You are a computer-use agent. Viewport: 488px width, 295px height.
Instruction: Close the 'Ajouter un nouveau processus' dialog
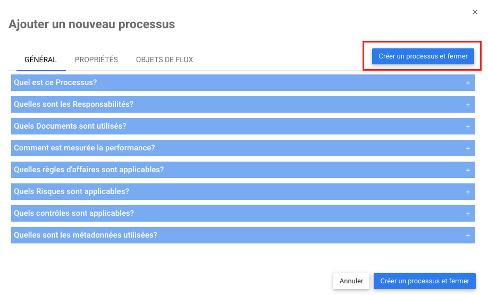475,12
